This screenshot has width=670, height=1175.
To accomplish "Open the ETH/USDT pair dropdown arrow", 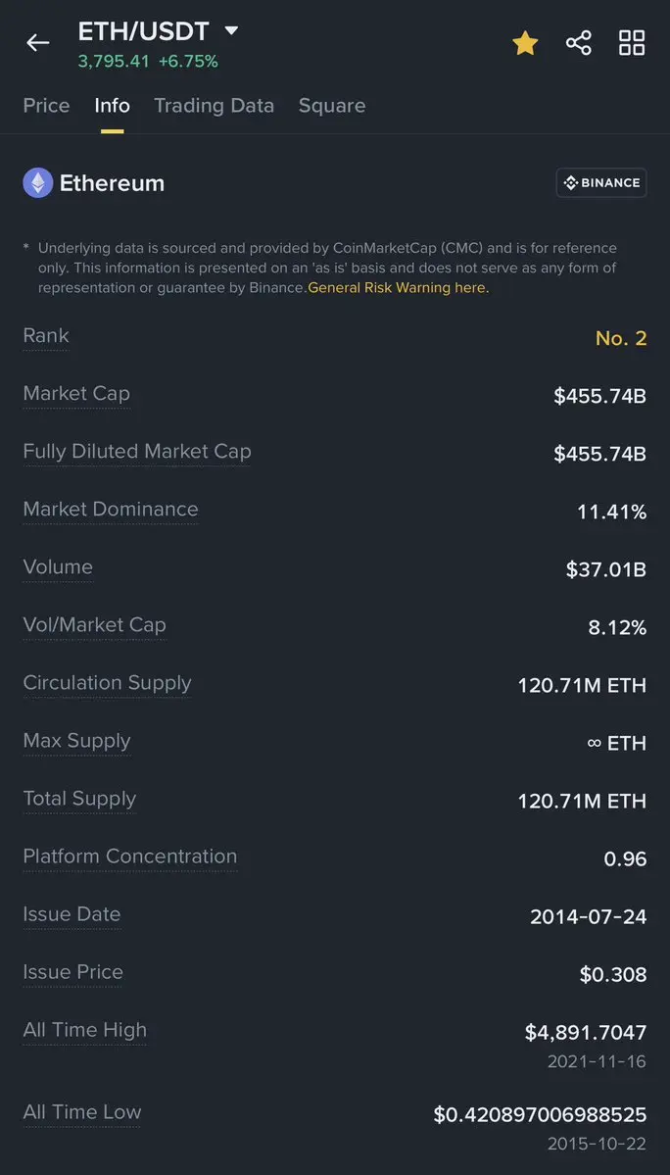I will [x=231, y=30].
